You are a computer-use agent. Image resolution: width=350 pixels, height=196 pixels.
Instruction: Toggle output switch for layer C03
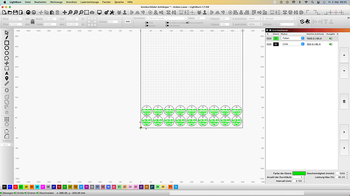coord(331,38)
